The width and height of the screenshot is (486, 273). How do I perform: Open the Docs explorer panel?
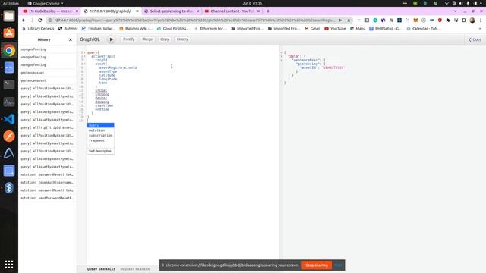[x=475, y=39]
